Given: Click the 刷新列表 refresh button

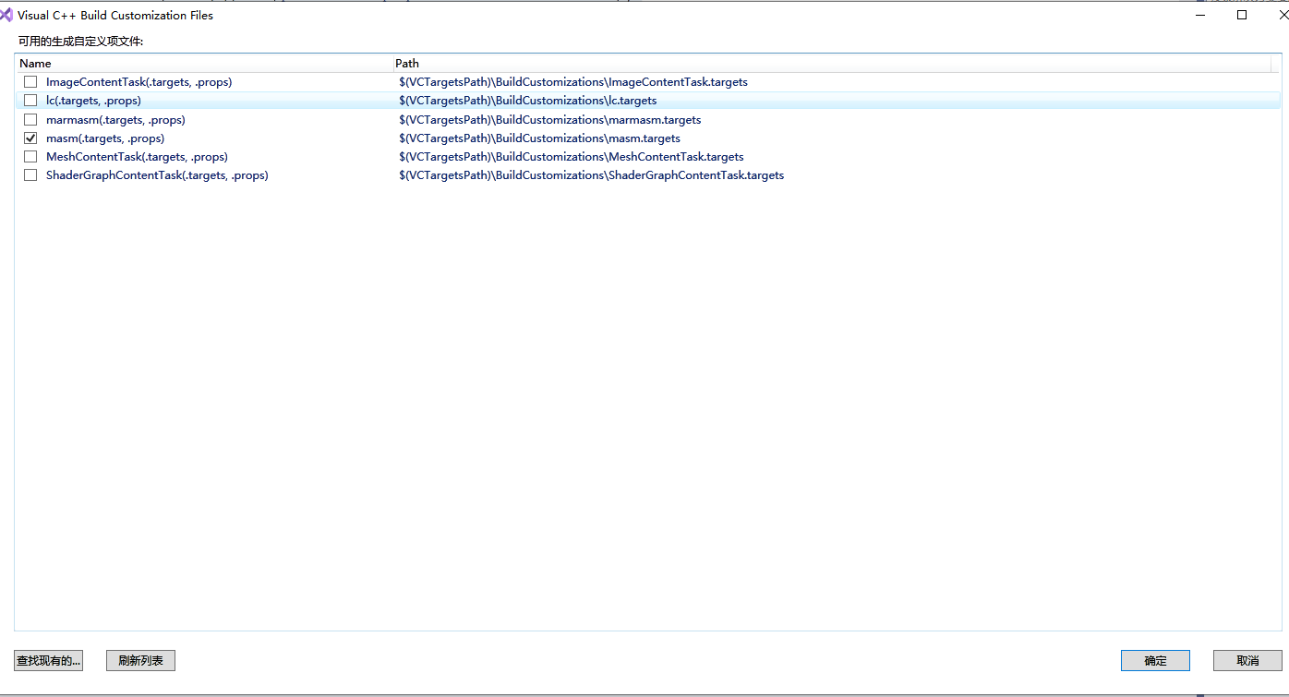Looking at the screenshot, I should [x=140, y=661].
